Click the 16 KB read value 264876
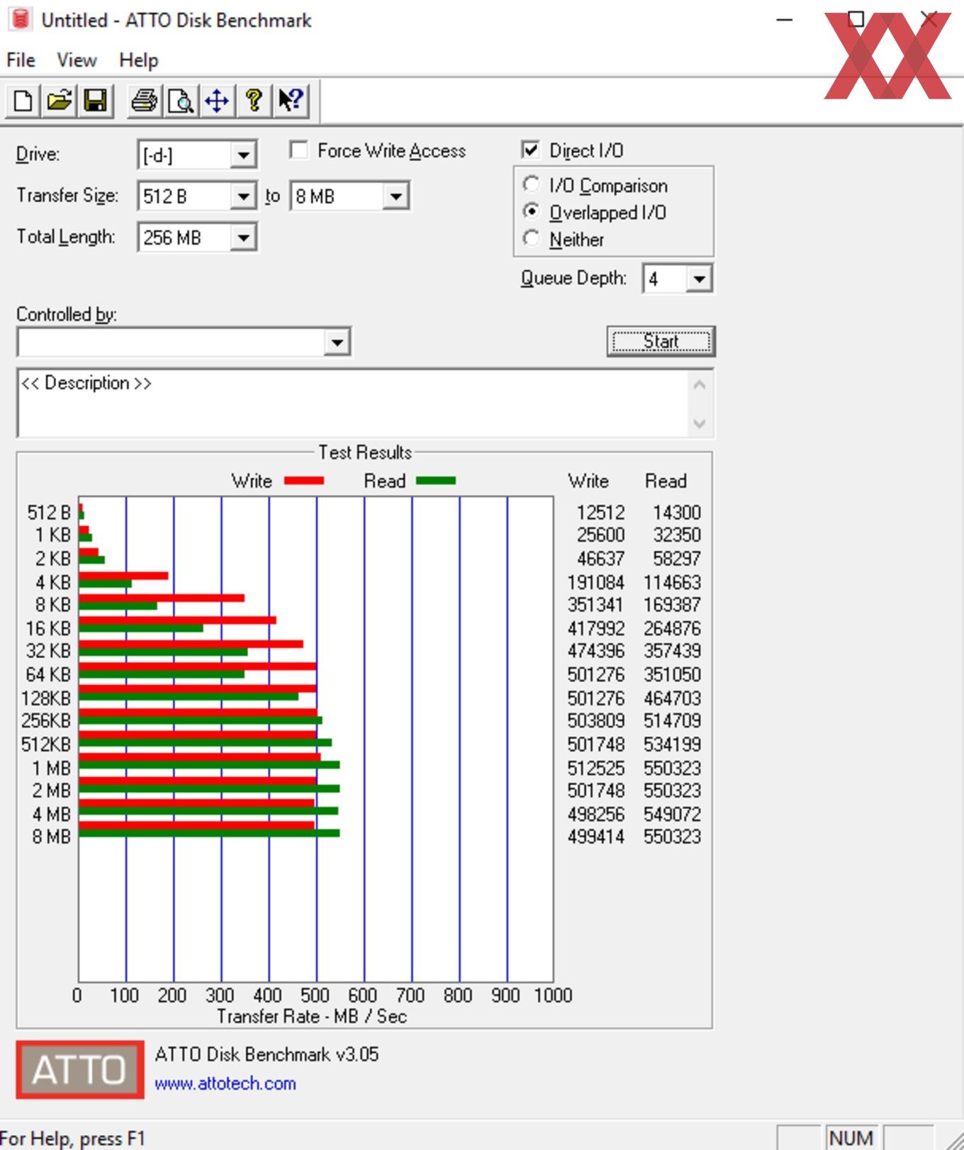964x1150 pixels. [x=672, y=628]
